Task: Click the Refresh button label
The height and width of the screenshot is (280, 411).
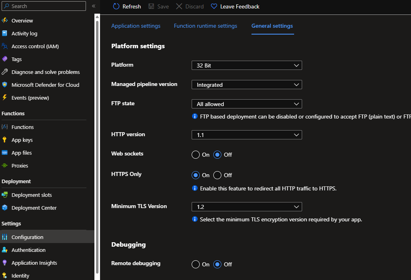Action: (132, 6)
